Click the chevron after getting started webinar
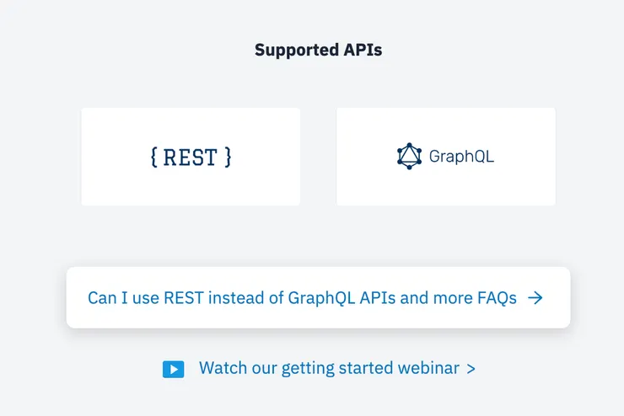Image resolution: width=624 pixels, height=416 pixels. (471, 369)
